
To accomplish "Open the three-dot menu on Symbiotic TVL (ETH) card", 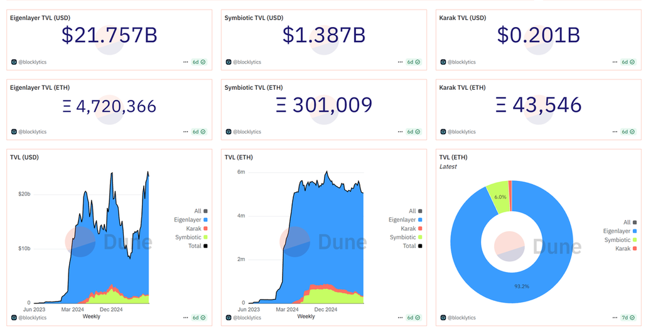I will (x=400, y=132).
